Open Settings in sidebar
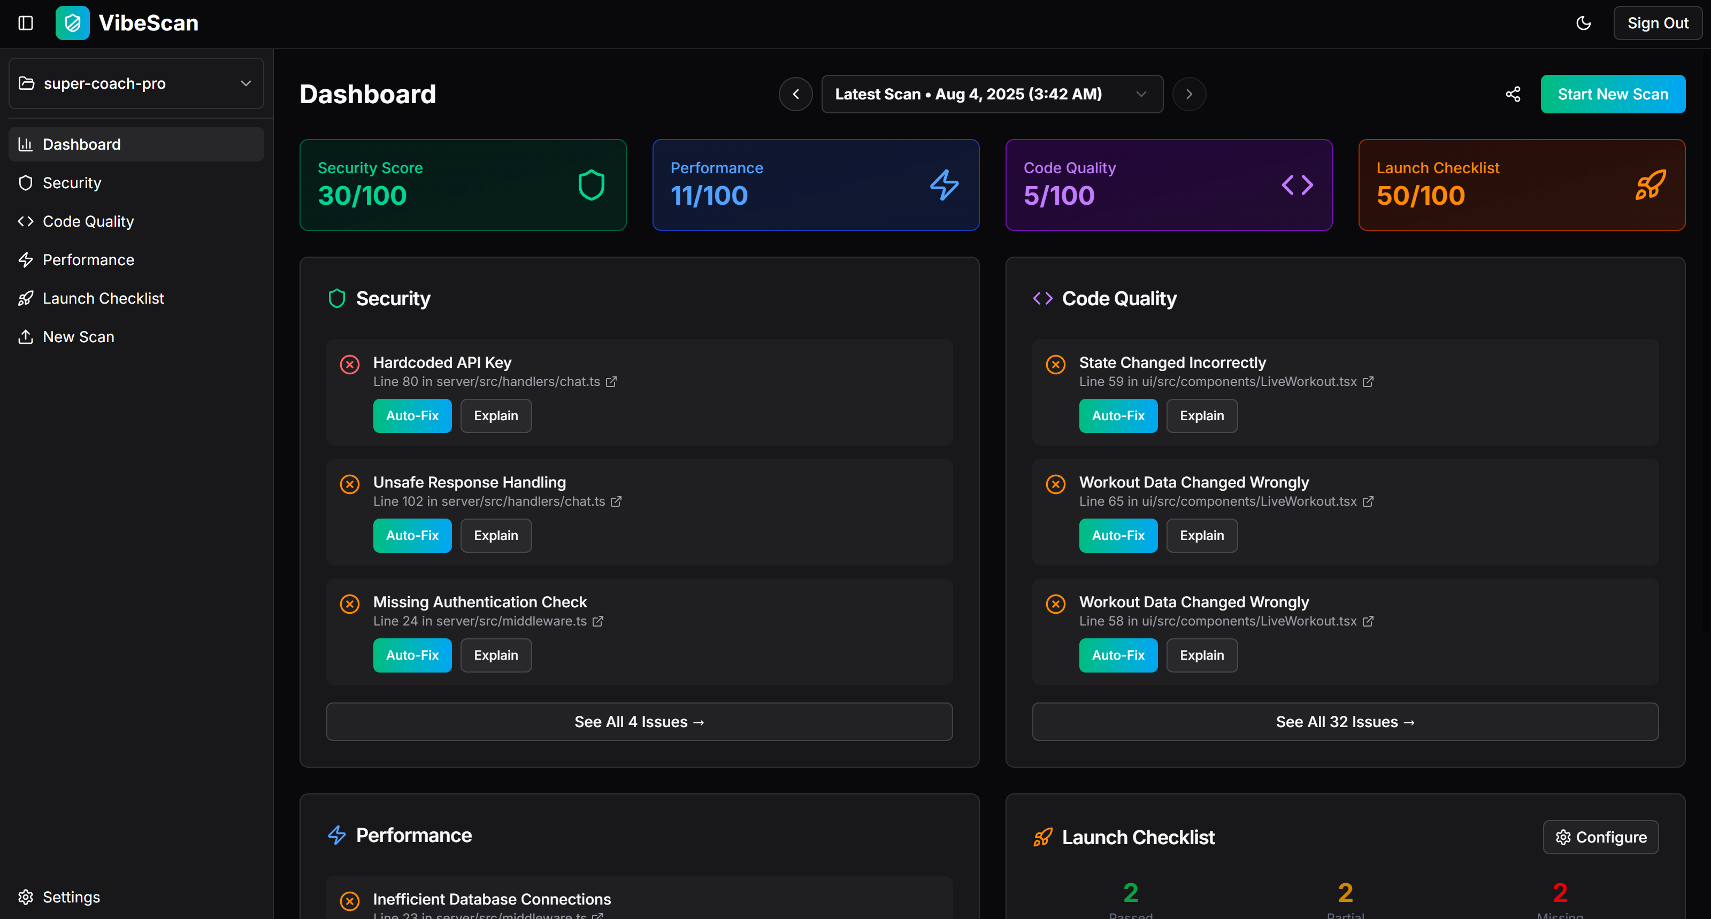 [71, 897]
